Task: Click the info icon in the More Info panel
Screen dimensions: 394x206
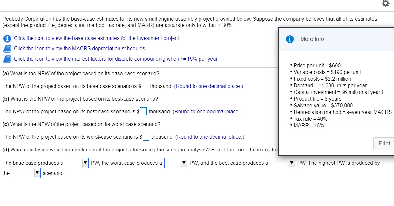Action: pos(289,39)
